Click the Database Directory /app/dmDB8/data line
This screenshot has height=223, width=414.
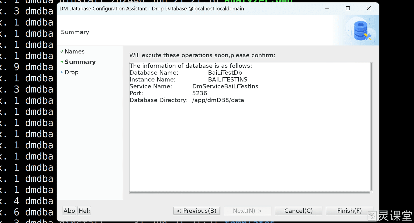[x=187, y=100]
